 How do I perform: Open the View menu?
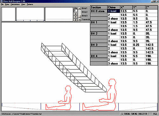pyautogui.click(x=23, y=4)
